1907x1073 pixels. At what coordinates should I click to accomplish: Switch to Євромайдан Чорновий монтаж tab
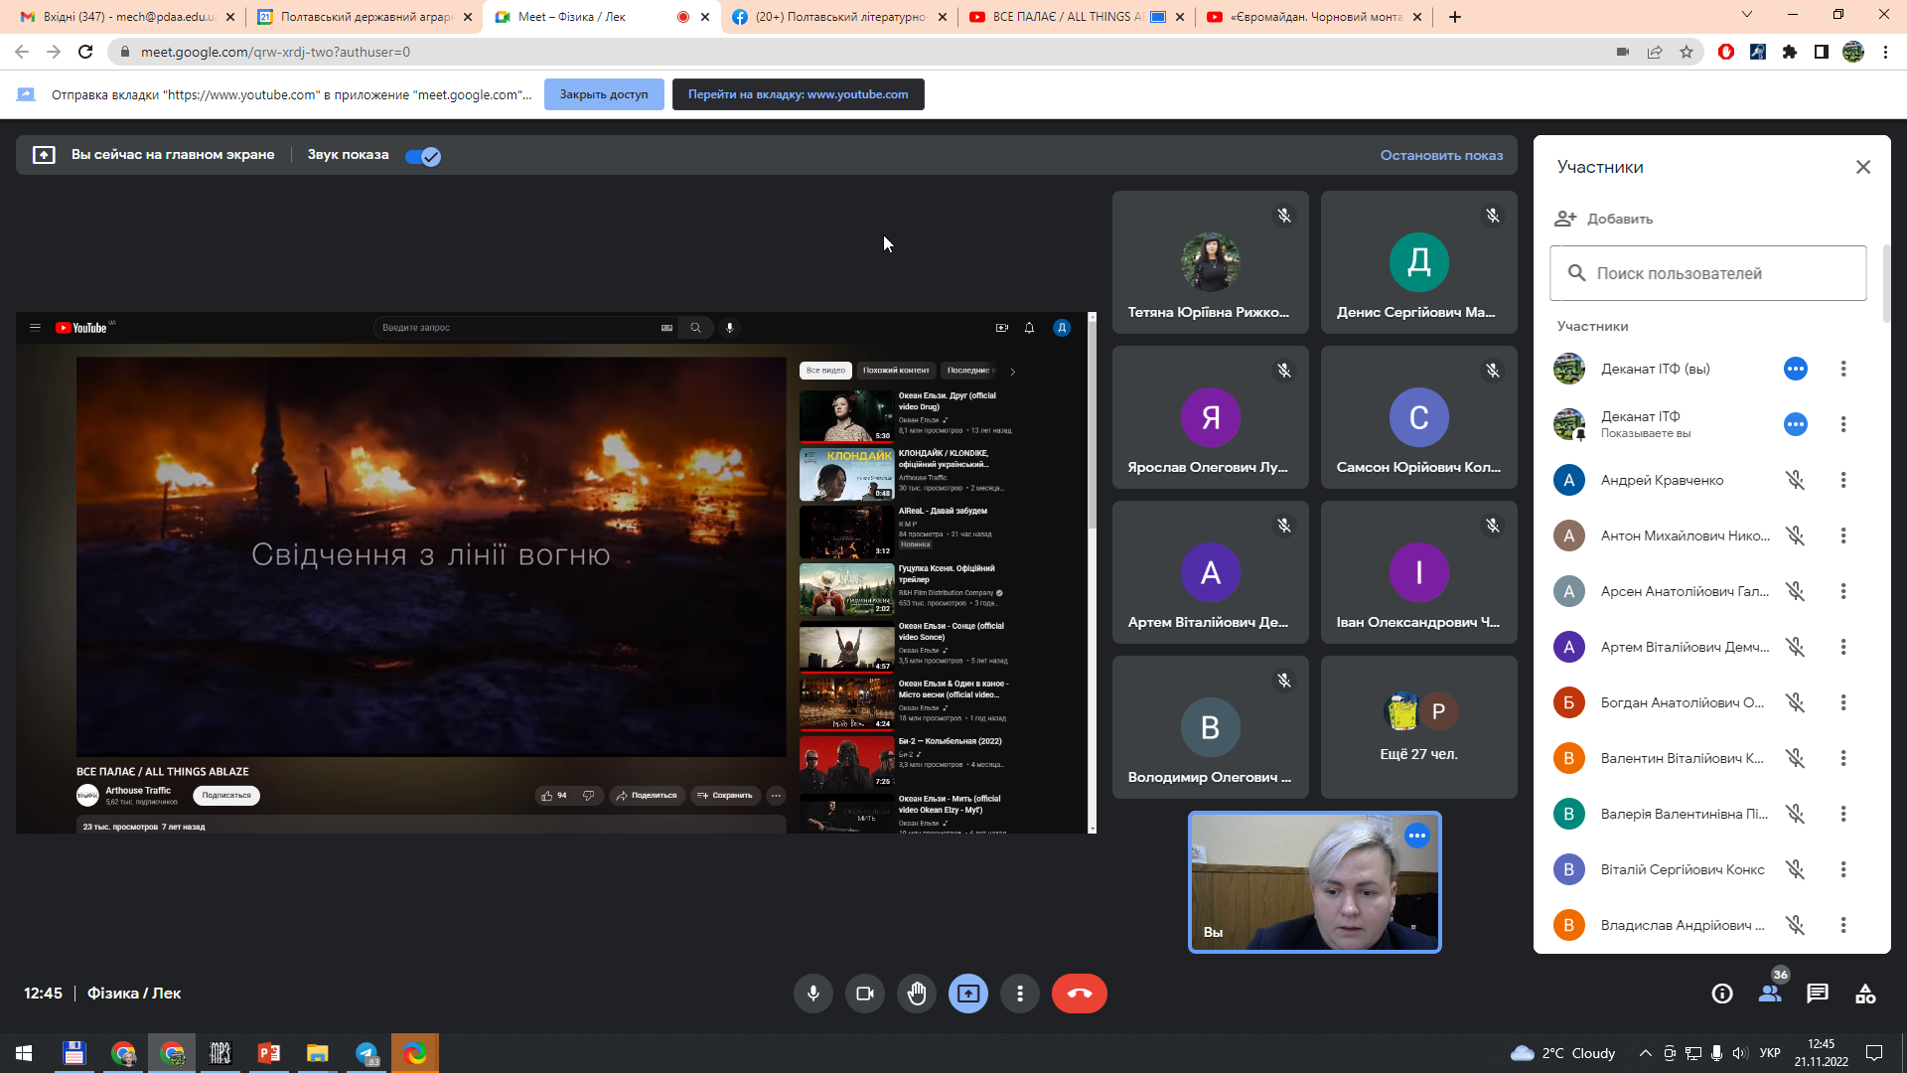pos(1314,17)
